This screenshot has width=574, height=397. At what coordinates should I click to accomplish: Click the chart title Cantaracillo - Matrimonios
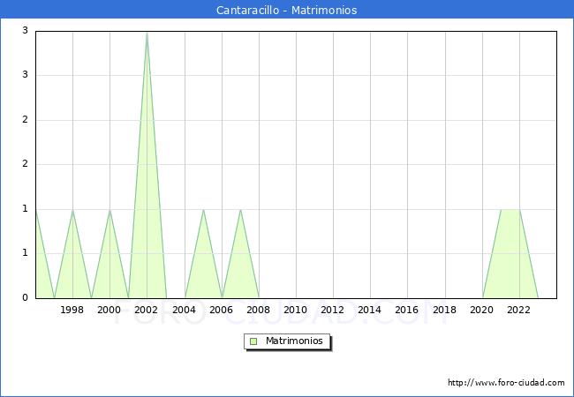[287, 11]
